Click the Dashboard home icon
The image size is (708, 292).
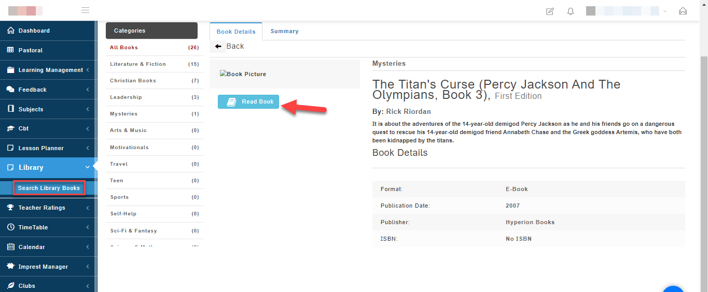click(x=10, y=31)
